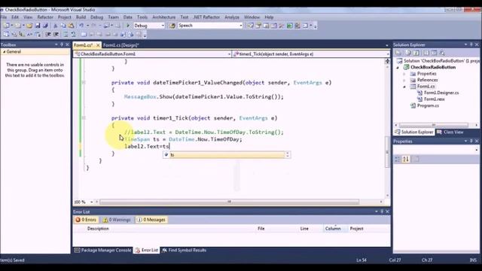Open the Build menu

point(81,17)
